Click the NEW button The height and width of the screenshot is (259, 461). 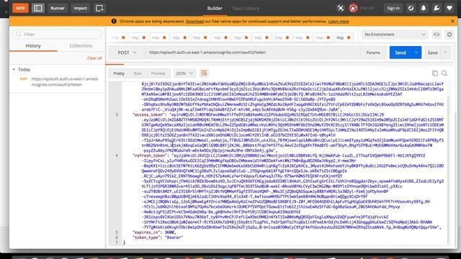(x=20, y=8)
